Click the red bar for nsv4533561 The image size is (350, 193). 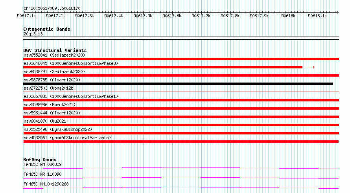tap(181, 142)
